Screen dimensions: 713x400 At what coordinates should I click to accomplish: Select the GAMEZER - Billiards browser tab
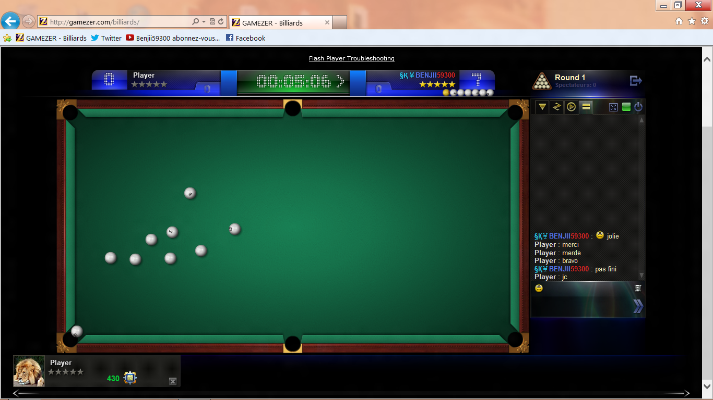280,22
